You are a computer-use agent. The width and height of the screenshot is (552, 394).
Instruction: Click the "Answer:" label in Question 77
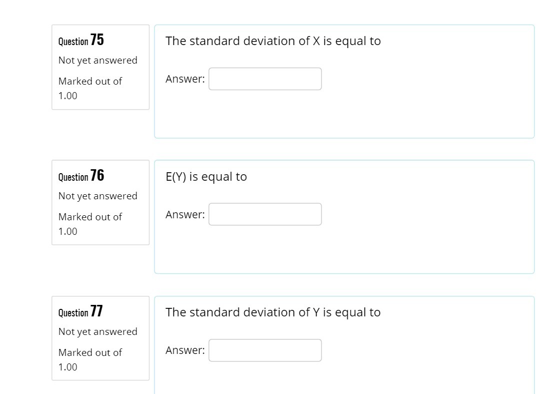tap(185, 350)
